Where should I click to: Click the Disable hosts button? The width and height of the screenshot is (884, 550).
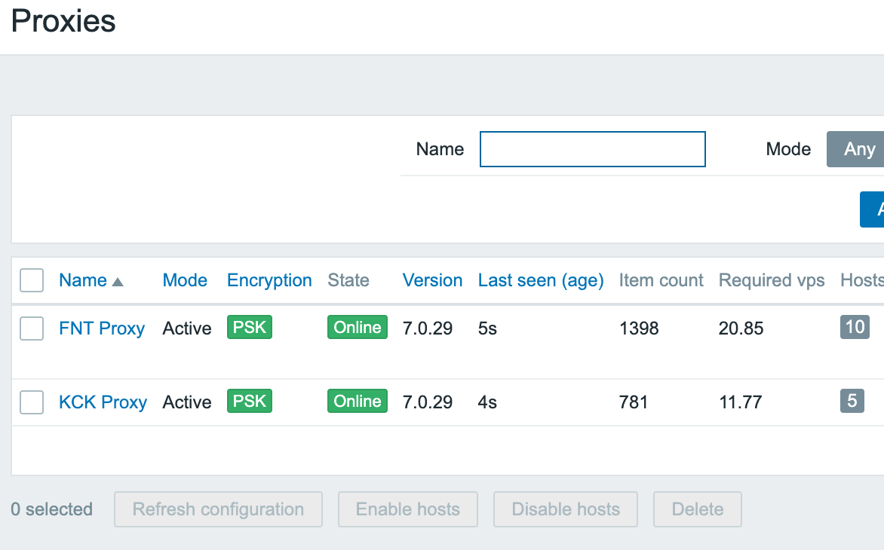tap(566, 509)
